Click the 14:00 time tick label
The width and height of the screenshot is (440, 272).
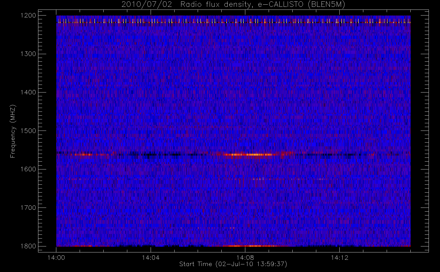[56, 258]
